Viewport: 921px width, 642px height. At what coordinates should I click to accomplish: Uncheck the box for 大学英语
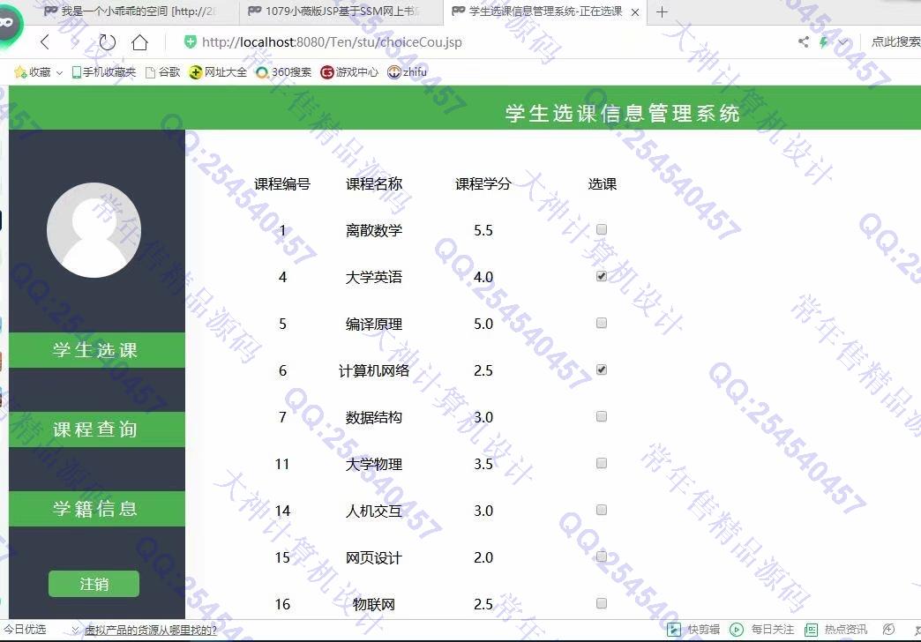pos(602,276)
